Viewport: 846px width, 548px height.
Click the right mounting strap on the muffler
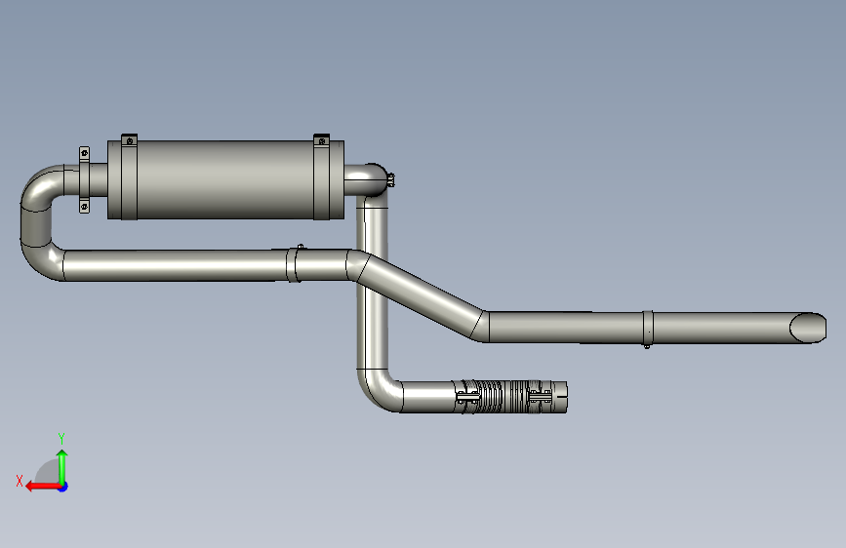[322, 178]
